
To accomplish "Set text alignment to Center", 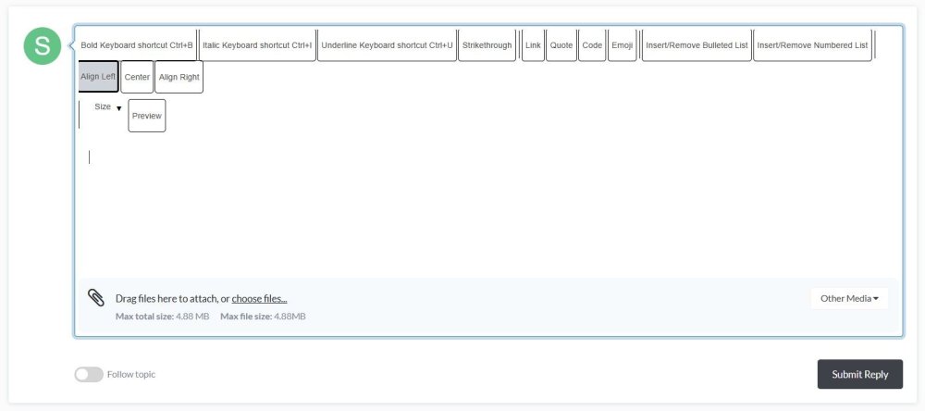I will pyautogui.click(x=137, y=77).
